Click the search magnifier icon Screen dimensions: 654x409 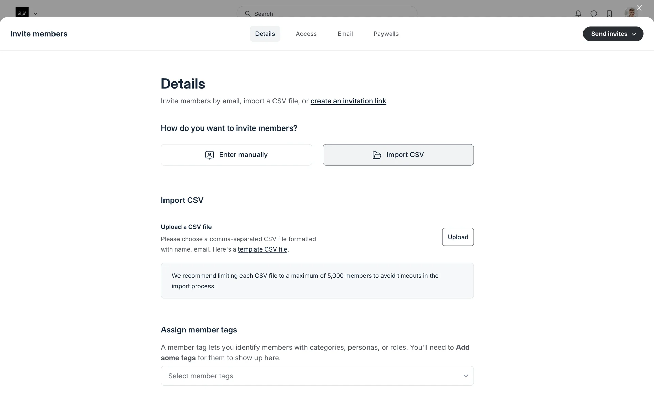(x=248, y=14)
